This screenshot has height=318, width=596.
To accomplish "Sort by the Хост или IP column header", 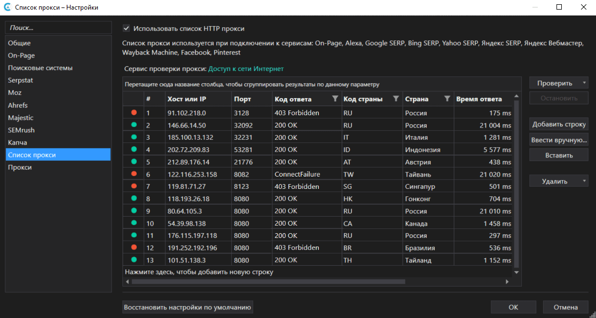I will click(198, 99).
